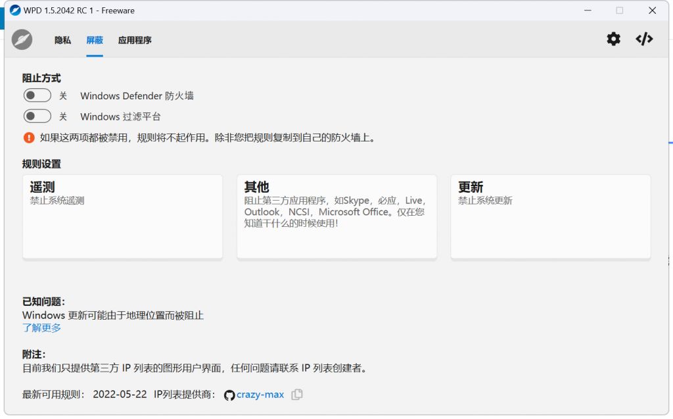The height and width of the screenshot is (419, 673).
Task: Maximize the WPD window
Action: pos(619,11)
